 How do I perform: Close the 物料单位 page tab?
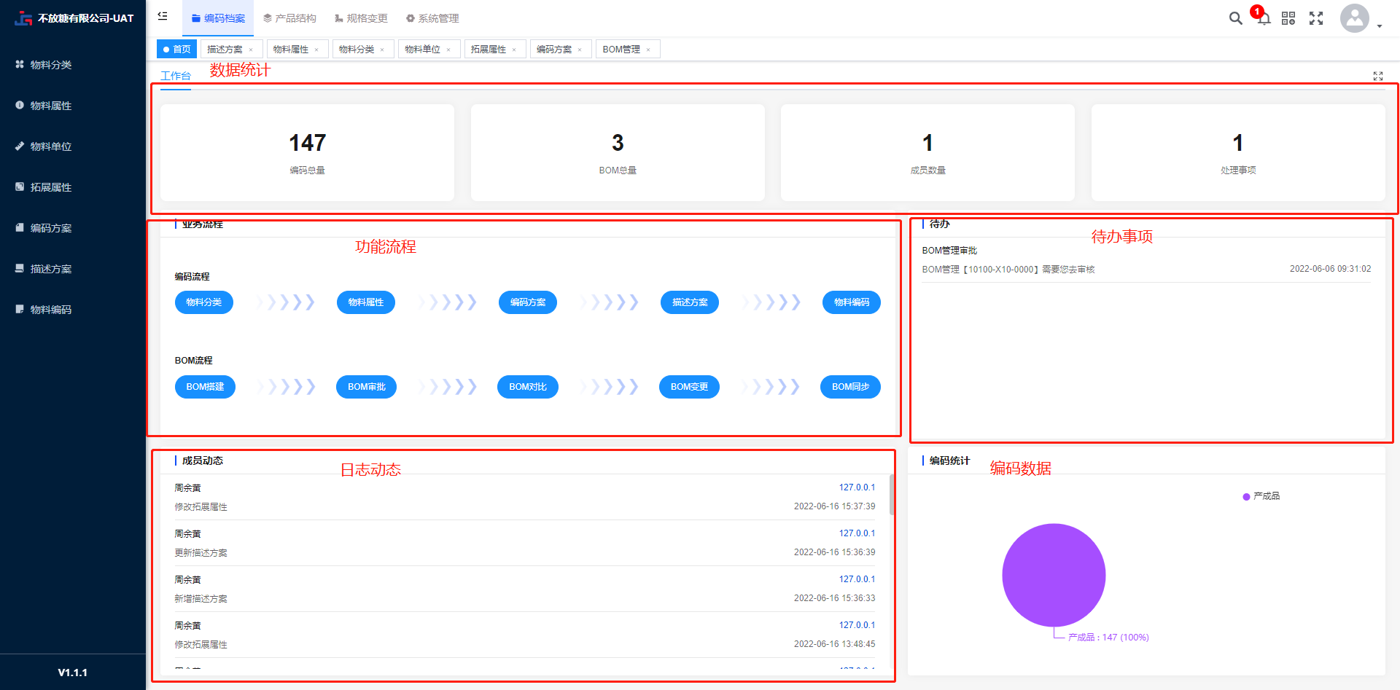[448, 50]
